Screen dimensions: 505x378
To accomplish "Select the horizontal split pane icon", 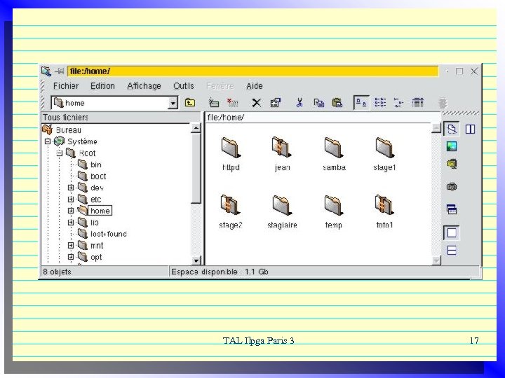I will coord(452,250).
